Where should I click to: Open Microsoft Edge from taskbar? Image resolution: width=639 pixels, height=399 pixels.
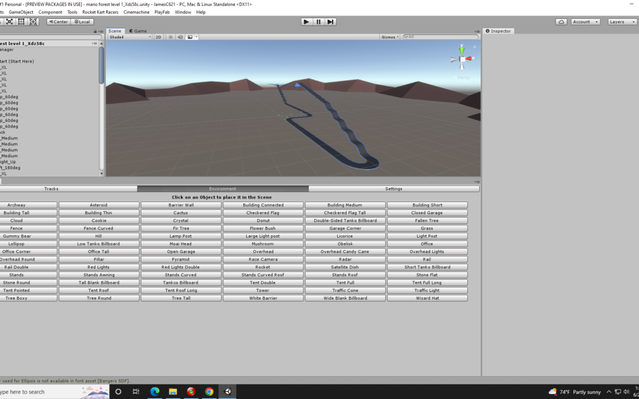pyautogui.click(x=154, y=392)
